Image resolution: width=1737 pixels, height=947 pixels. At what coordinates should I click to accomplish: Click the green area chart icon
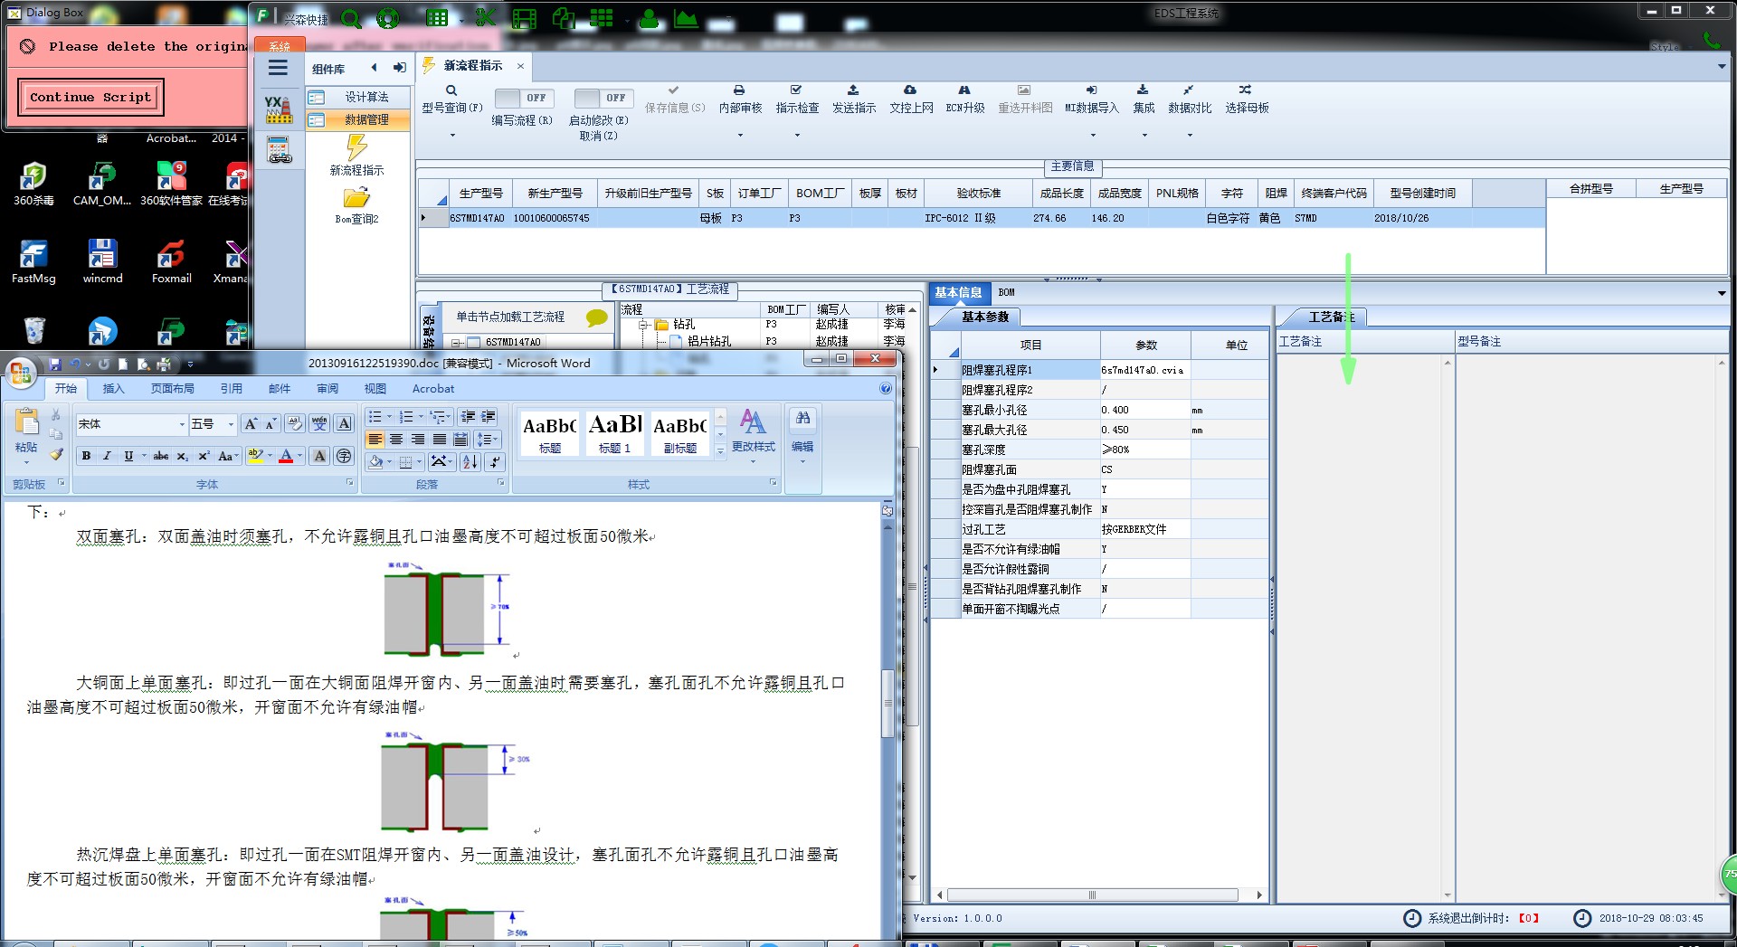[686, 18]
